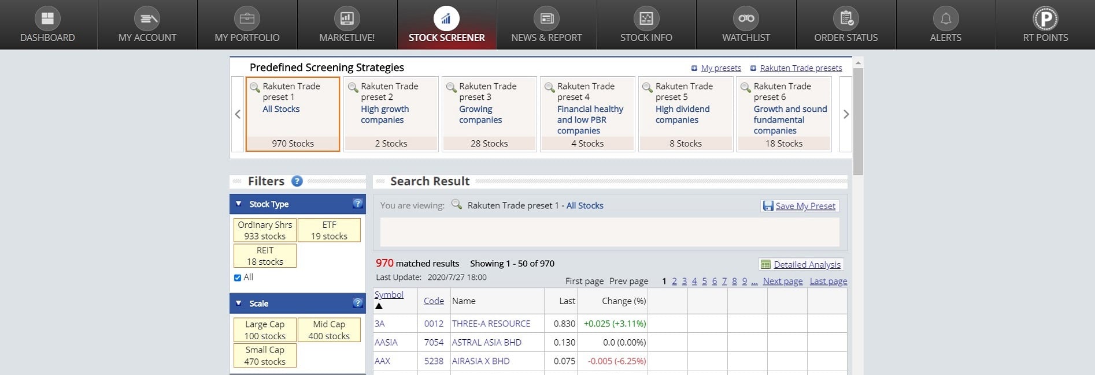Open the AASIA symbol row

click(x=386, y=342)
